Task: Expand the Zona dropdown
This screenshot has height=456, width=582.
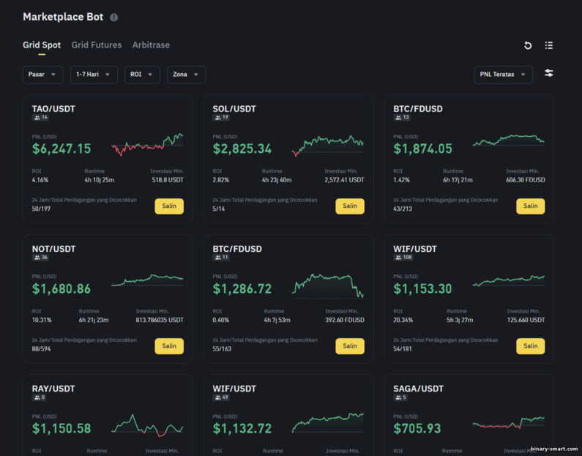Action: coord(187,75)
